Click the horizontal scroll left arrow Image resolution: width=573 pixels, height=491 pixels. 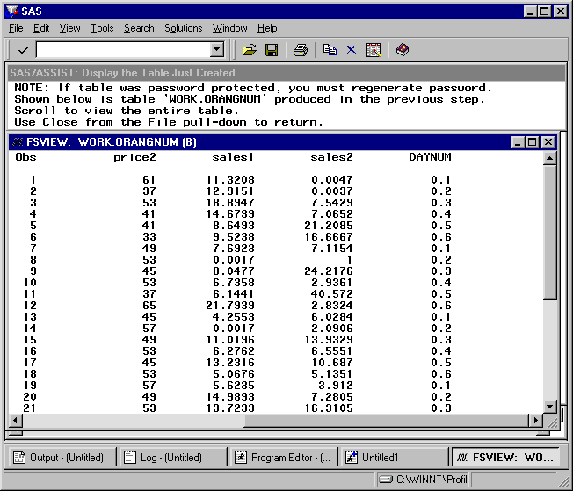[x=15, y=420]
